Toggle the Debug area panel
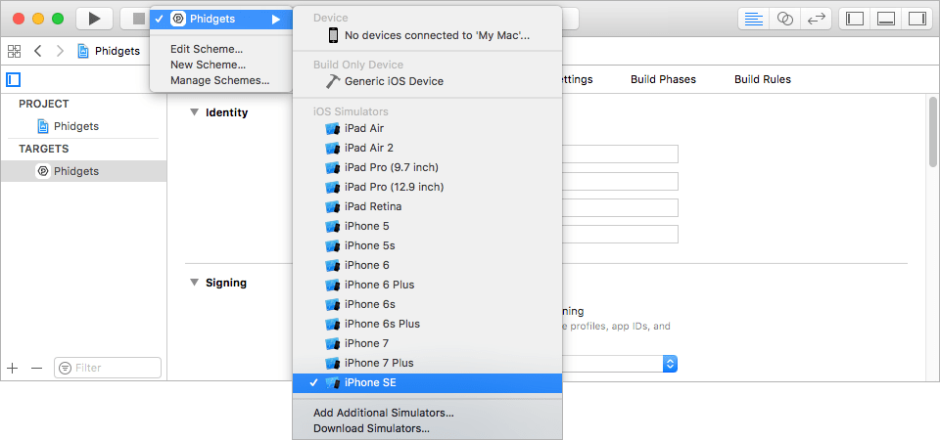 tap(886, 19)
